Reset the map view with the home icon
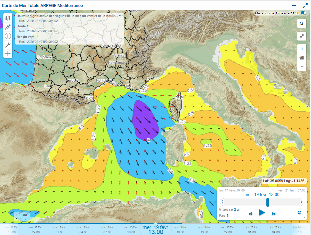Image resolution: width=311 pixels, height=235 pixels. coord(302,58)
